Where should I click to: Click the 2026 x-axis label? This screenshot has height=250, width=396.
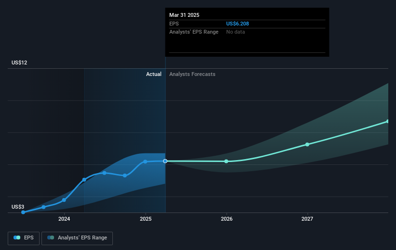pyautogui.click(x=227, y=219)
